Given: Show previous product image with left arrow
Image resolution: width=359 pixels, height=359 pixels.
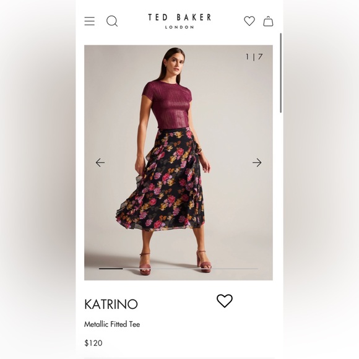Looking at the screenshot, I should (100, 163).
